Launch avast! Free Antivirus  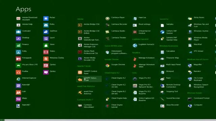click(85, 92)
